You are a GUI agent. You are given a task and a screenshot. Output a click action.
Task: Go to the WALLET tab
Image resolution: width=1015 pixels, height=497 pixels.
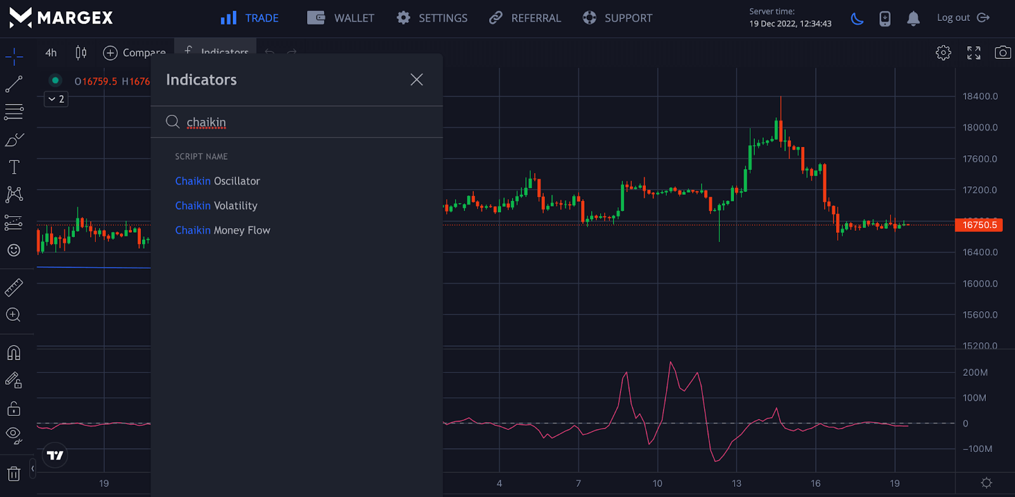point(341,18)
